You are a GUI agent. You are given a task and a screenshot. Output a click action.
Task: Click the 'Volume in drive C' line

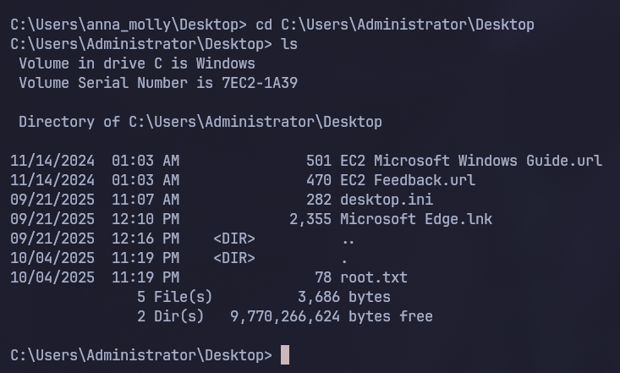136,63
